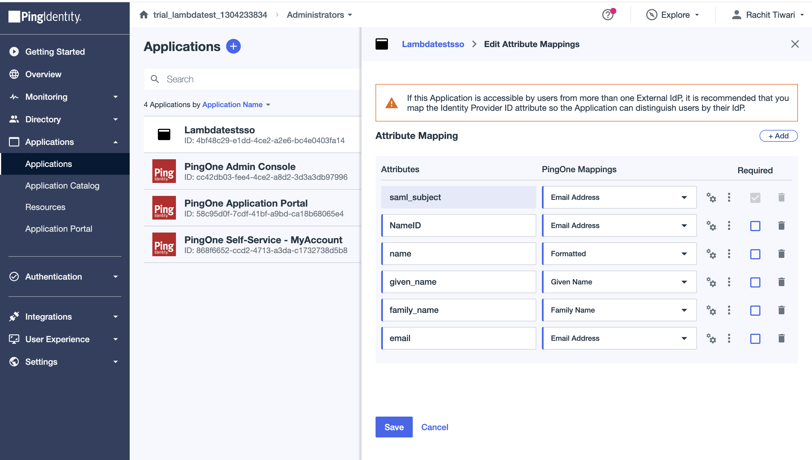This screenshot has width=812, height=460.
Task: Check the Required box for given_name
Action: click(x=755, y=282)
